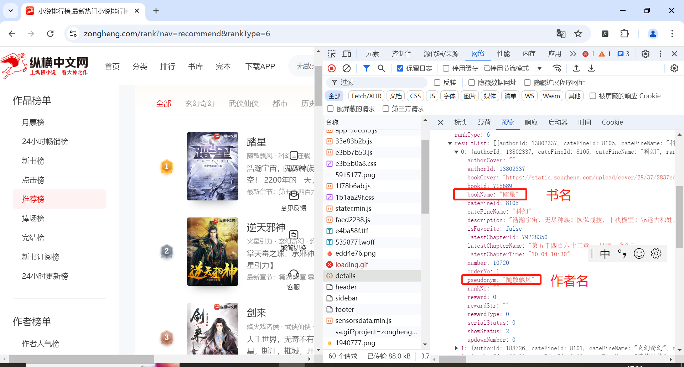Viewport: 684px width, 367px height.
Task: Open 点击榜 ranking link
Action: 33,180
